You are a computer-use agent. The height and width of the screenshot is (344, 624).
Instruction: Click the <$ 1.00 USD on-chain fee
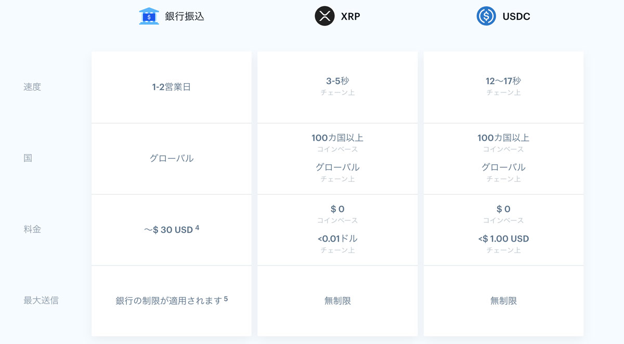coord(503,239)
